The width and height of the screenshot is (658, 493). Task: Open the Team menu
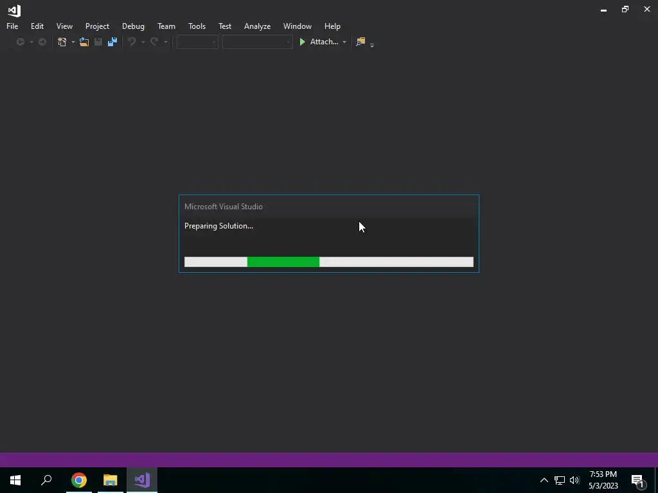point(166,26)
